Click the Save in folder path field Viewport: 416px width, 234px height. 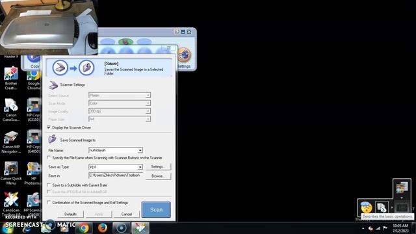click(x=116, y=175)
